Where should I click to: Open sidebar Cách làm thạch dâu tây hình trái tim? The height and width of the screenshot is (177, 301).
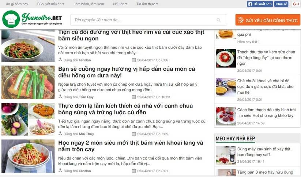coord(267,113)
